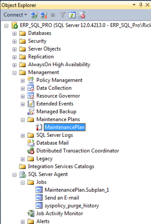Expand the Data Collection node
151x224 pixels.
coord(23,89)
